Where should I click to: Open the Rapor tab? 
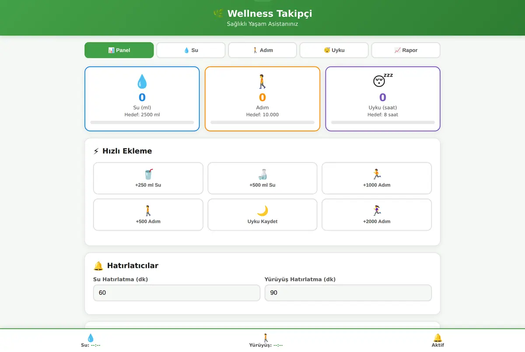click(x=406, y=50)
